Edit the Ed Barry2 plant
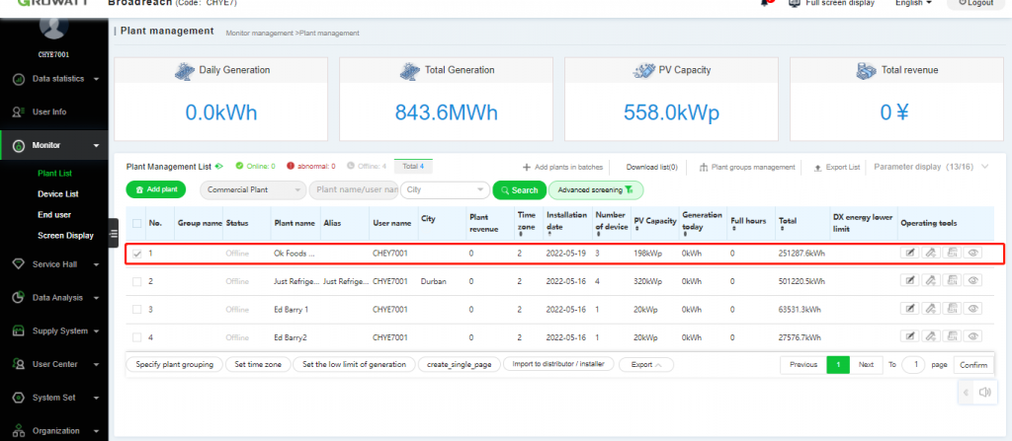The width and height of the screenshot is (1012, 441). click(909, 335)
